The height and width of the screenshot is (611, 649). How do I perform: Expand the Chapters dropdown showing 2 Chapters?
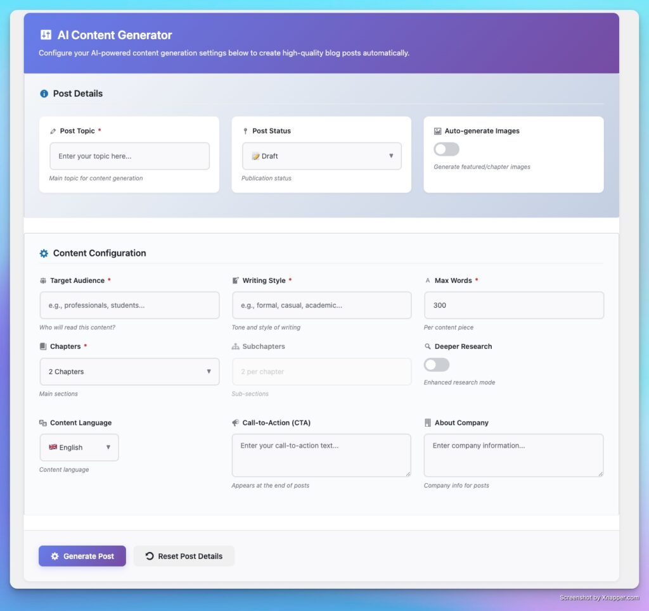pos(129,372)
